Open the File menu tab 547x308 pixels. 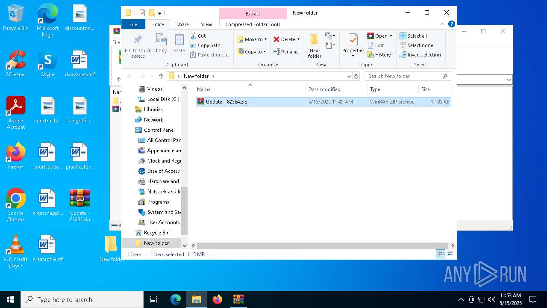133,24
